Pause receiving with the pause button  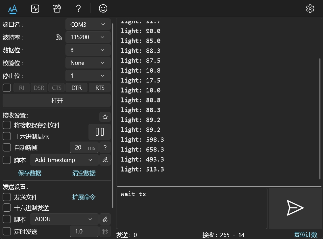coord(99,132)
